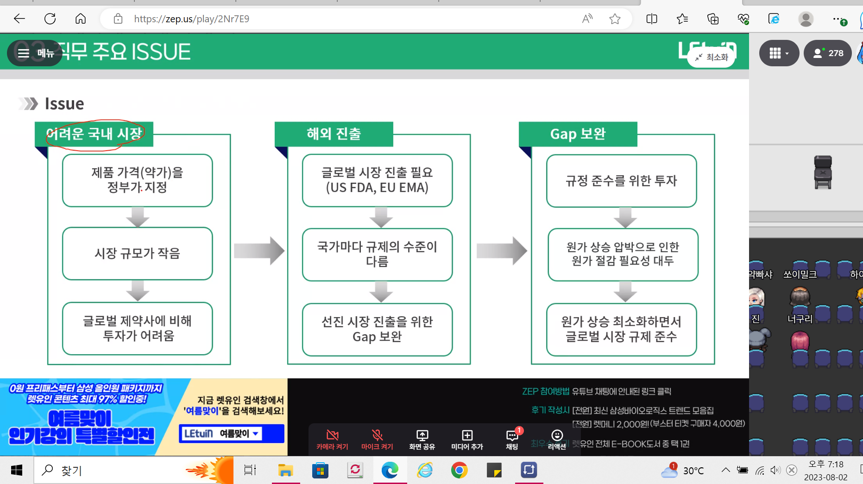Start screen sharing with 화면 공유
Image resolution: width=863 pixels, height=484 pixels.
coord(422,439)
